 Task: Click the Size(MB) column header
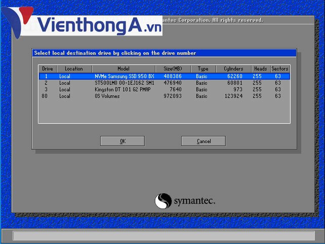pyautogui.click(x=173, y=68)
